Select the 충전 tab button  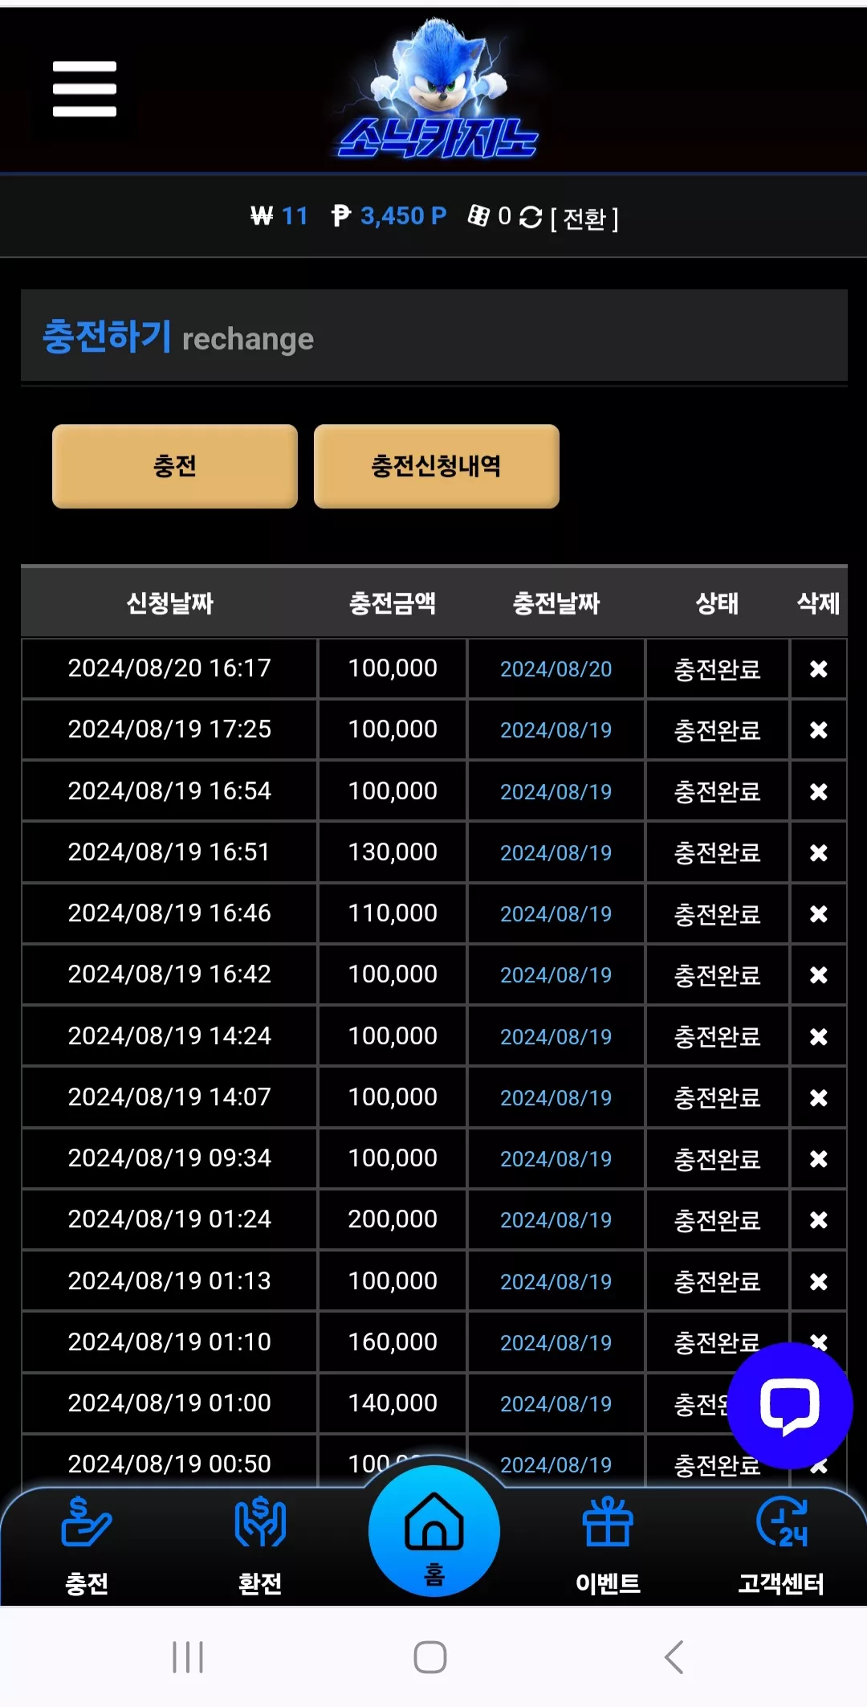click(x=175, y=466)
